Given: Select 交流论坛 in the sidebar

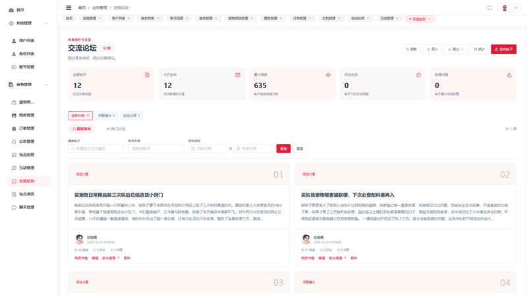Looking at the screenshot, I should tap(27, 181).
